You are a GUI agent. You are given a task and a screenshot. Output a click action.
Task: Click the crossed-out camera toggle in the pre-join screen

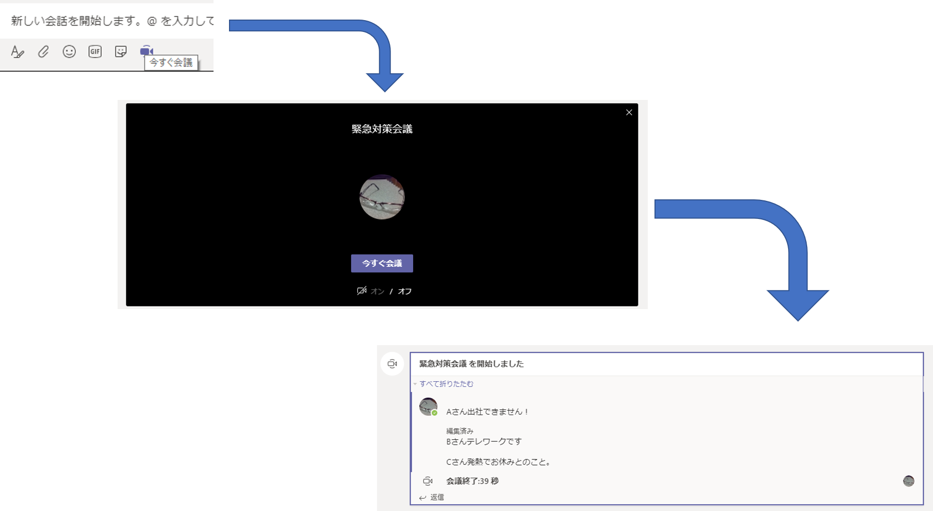coord(362,290)
